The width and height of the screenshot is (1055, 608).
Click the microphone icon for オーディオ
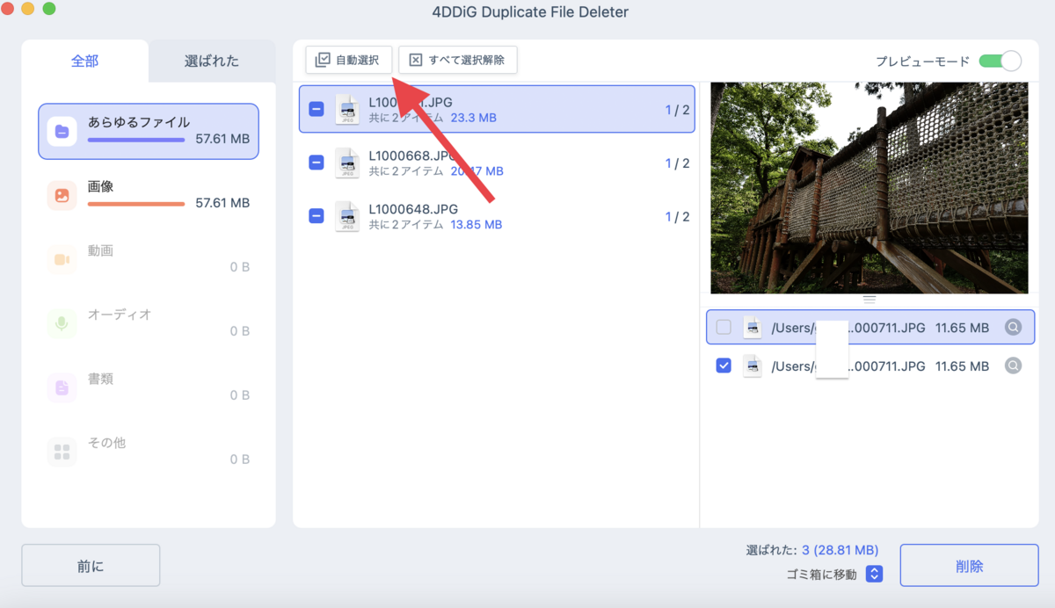point(62,323)
